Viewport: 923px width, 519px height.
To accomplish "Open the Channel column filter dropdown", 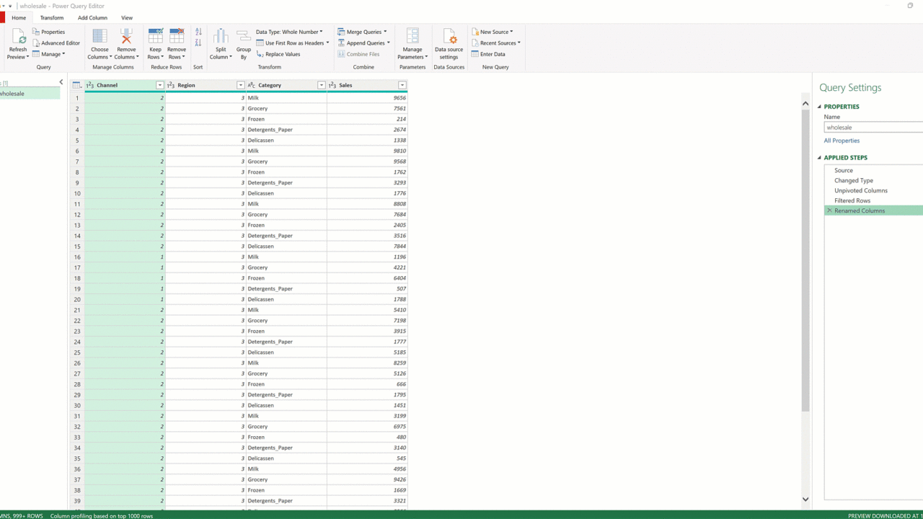I will pyautogui.click(x=160, y=85).
